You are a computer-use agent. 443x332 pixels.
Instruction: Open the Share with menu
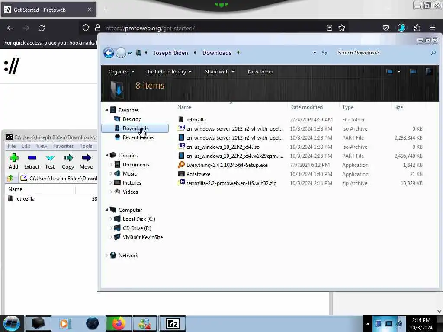coord(219,72)
